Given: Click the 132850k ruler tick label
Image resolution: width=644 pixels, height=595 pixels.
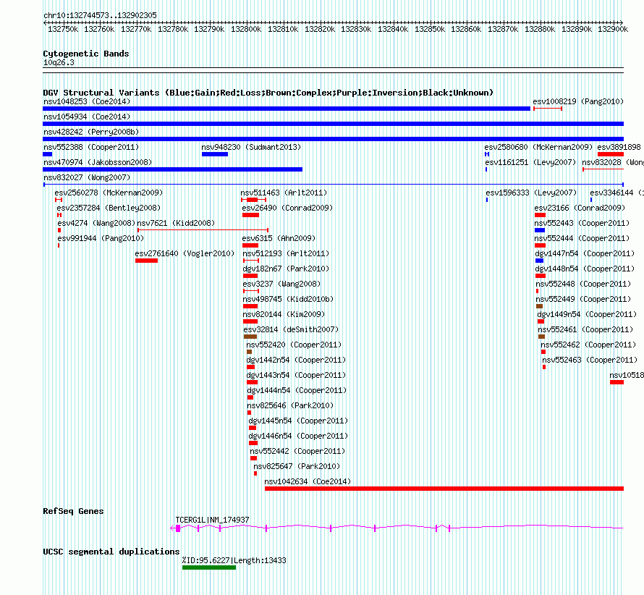Looking at the screenshot, I should click(x=430, y=29).
